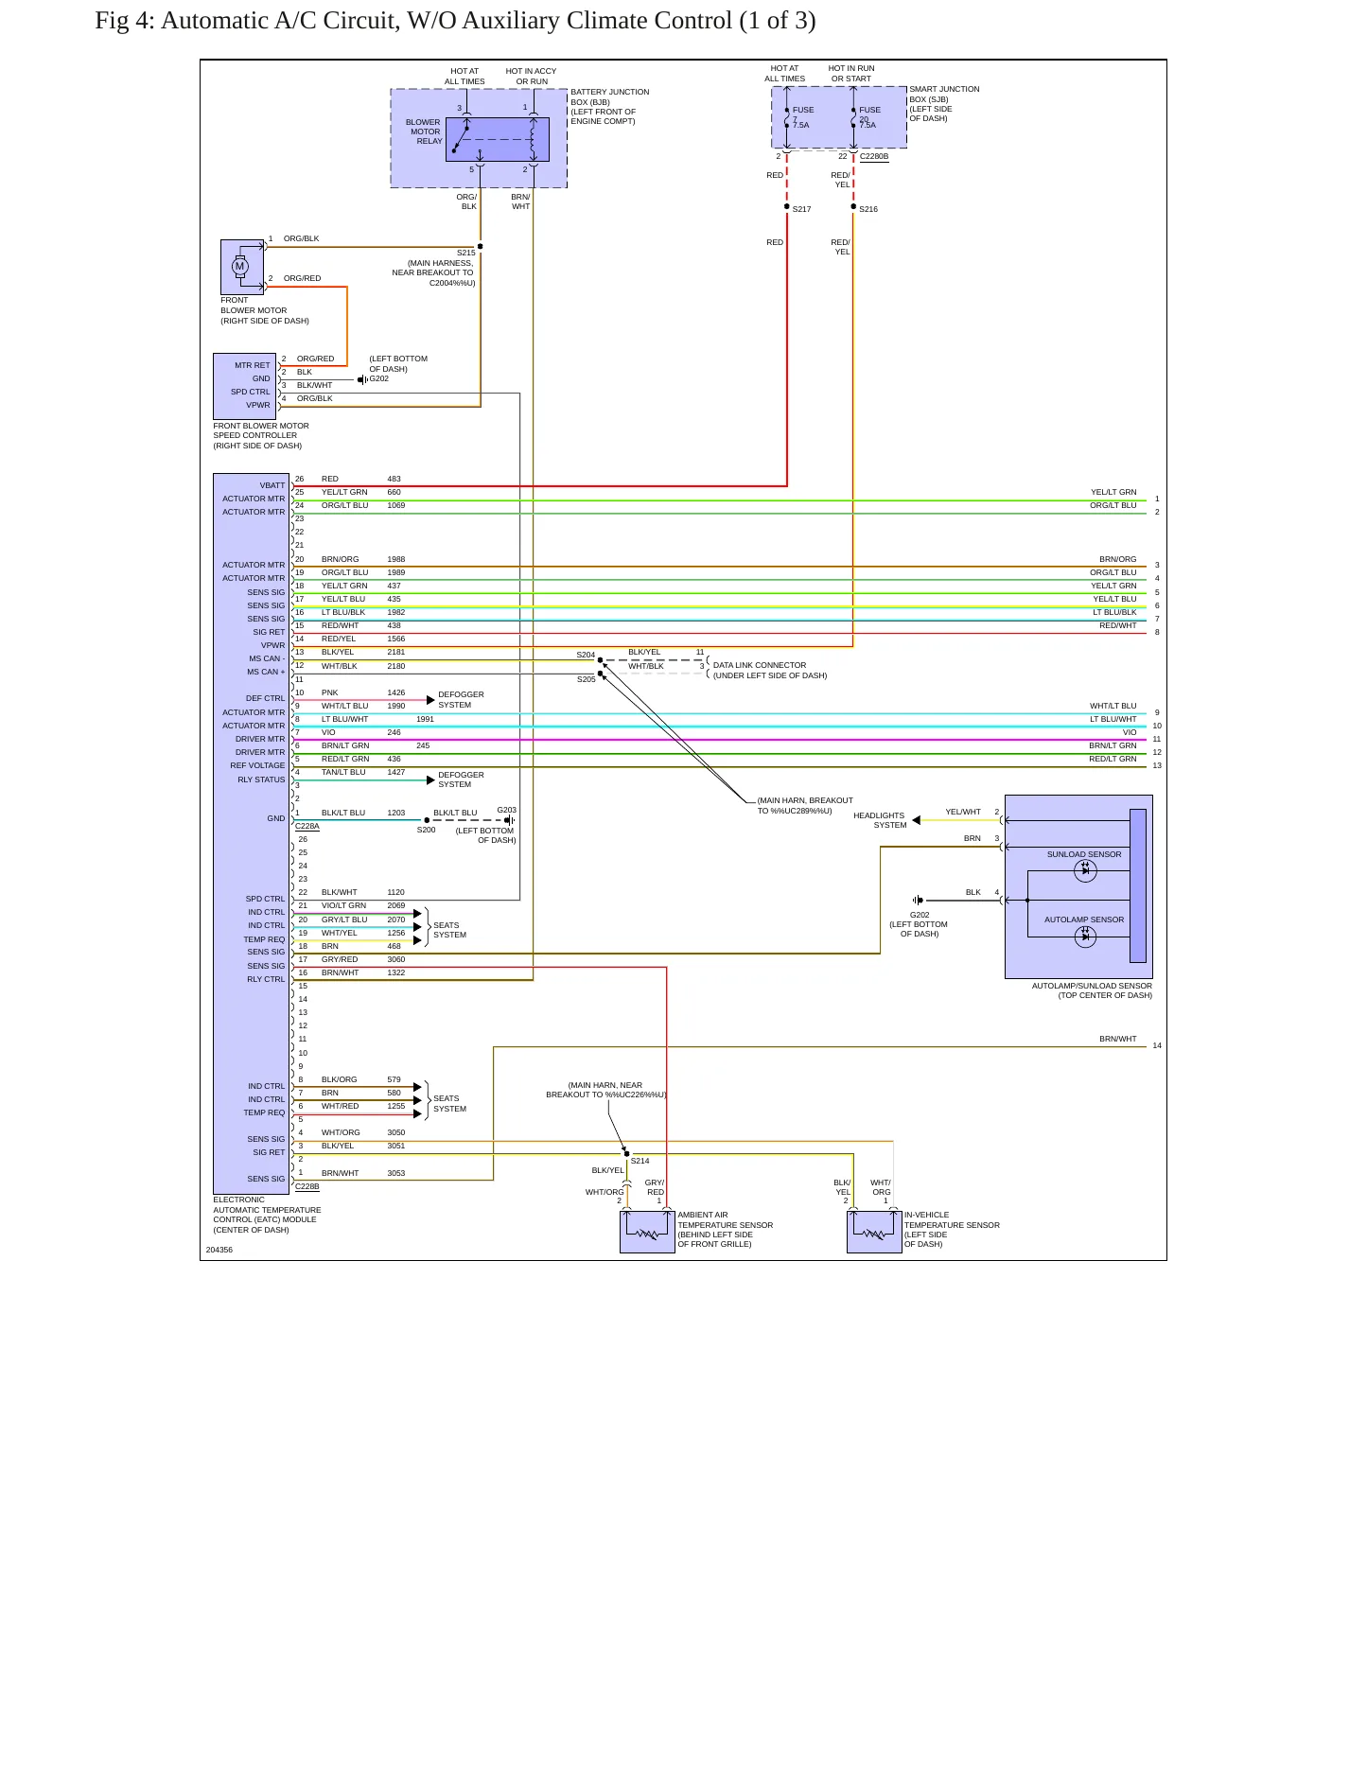Click the S216 splice dot
The height and width of the screenshot is (1769, 1367).
coord(853,206)
